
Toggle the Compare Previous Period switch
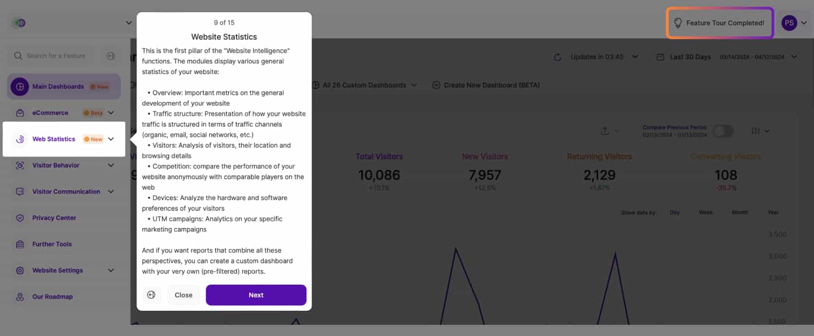(x=722, y=131)
